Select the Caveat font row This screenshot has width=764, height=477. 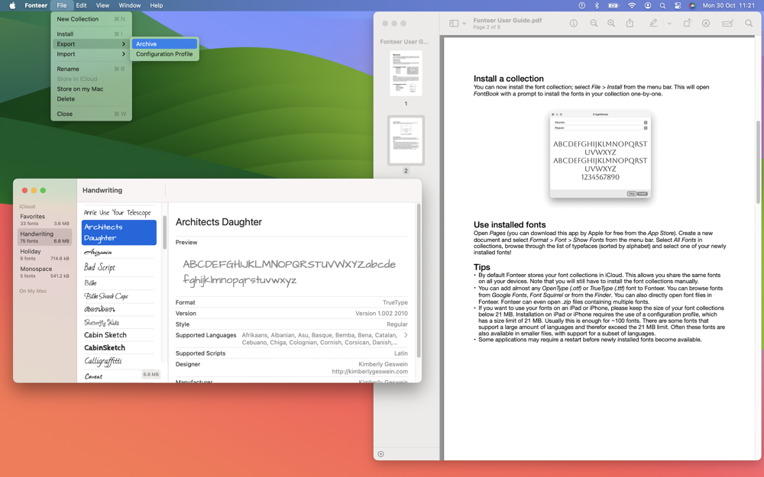(118, 376)
